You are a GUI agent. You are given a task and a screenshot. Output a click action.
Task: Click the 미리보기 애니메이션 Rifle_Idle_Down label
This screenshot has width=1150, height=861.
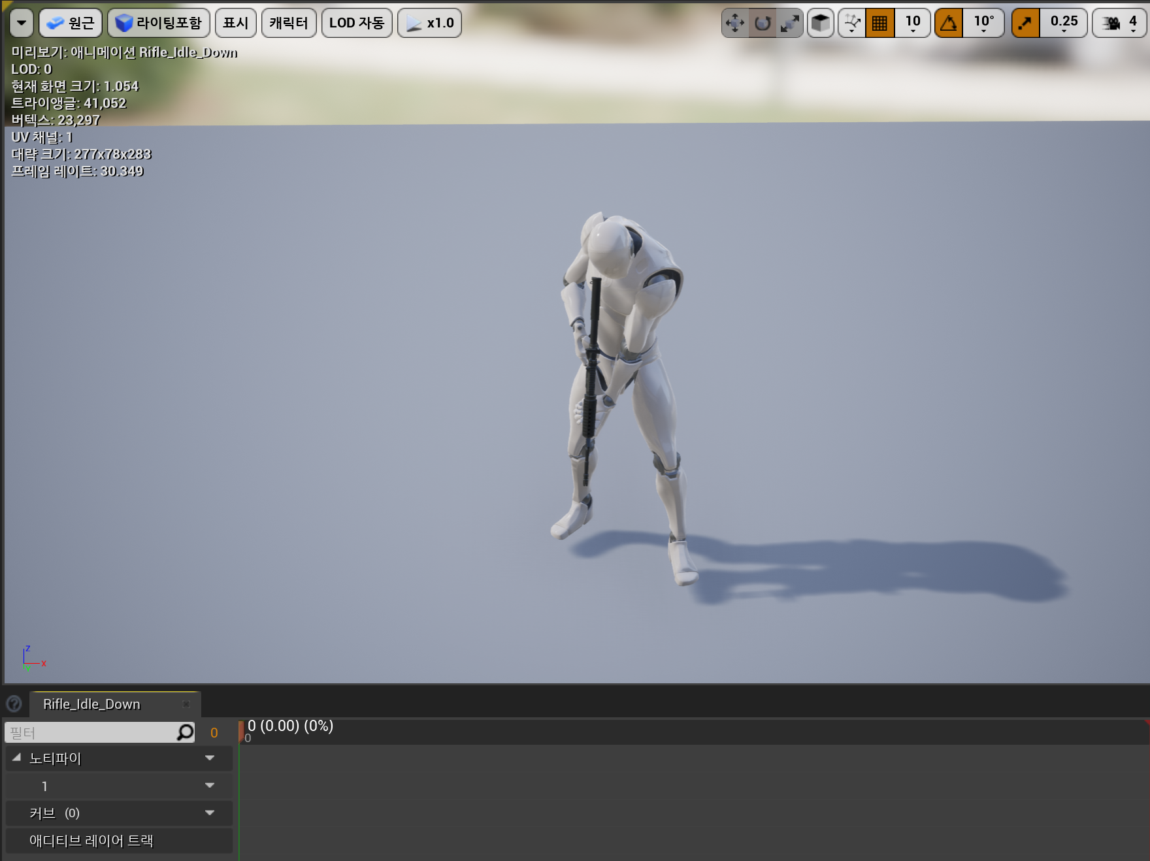[x=124, y=52]
